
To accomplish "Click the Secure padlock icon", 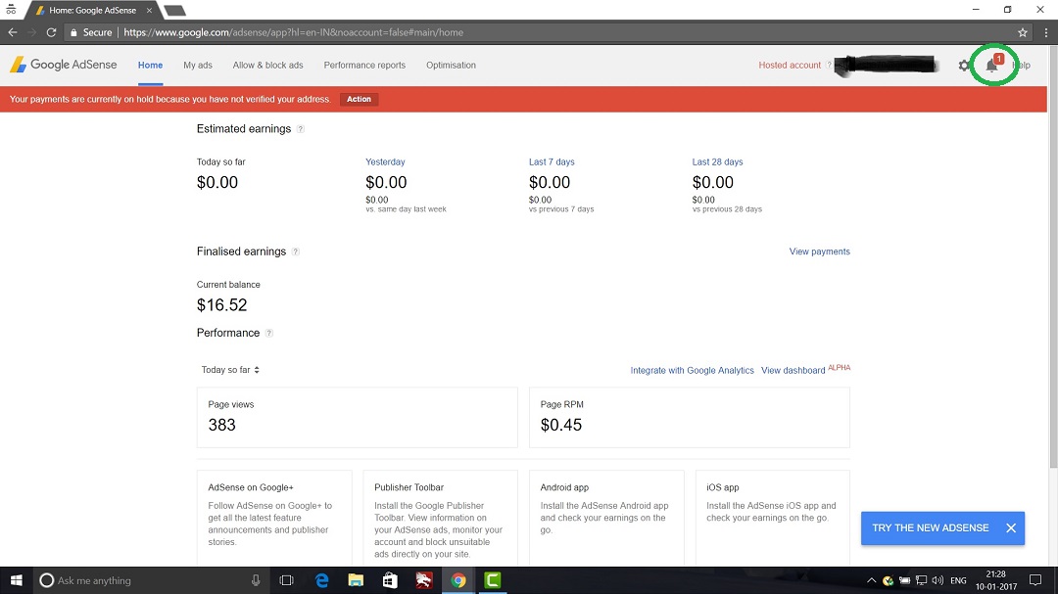I will coord(73,32).
